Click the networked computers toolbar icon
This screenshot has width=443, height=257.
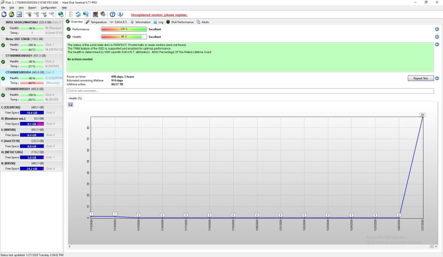[86, 14]
